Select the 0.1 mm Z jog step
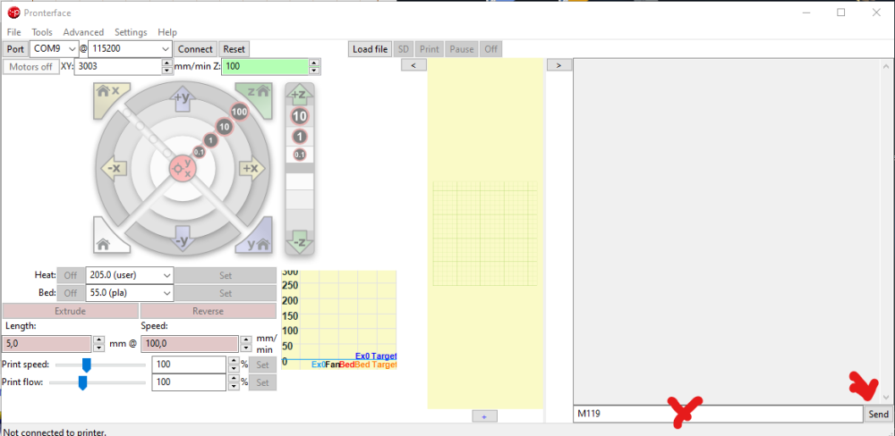This screenshot has height=436, width=895. (300, 154)
